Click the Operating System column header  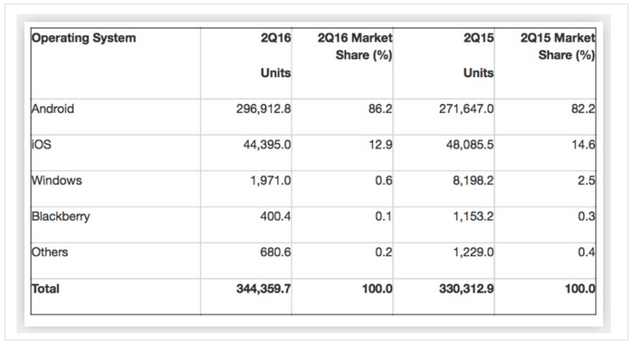coord(84,38)
